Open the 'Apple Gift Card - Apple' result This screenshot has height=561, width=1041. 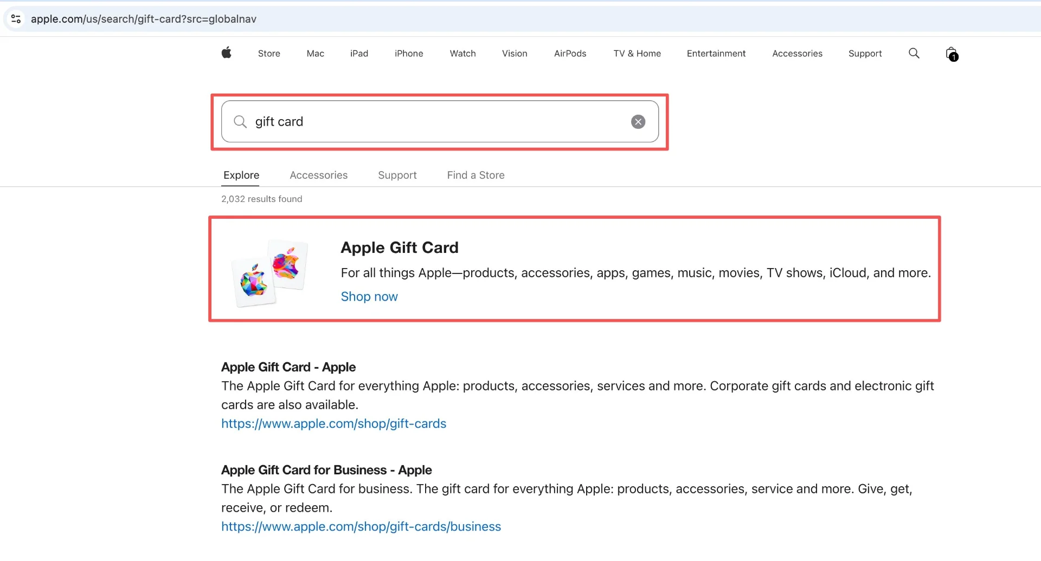[x=288, y=367]
